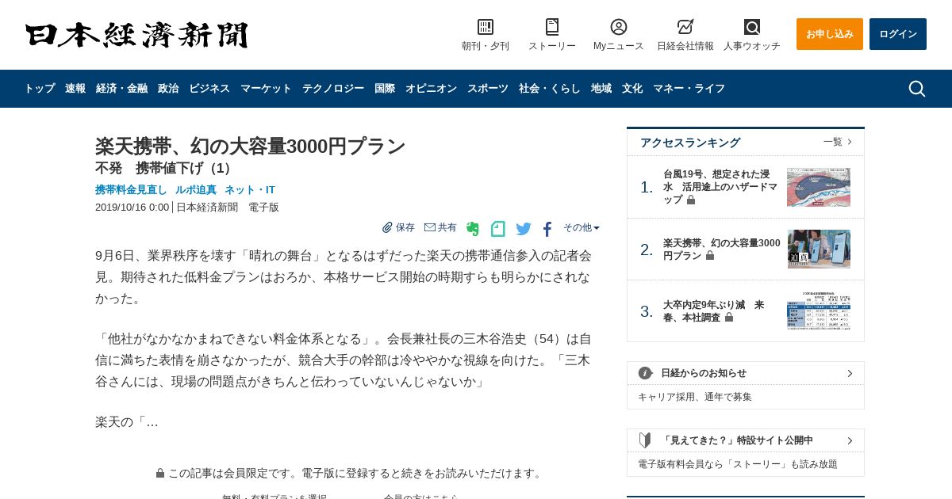Share article on Twitter bird icon
The image size is (952, 499).
click(x=524, y=229)
